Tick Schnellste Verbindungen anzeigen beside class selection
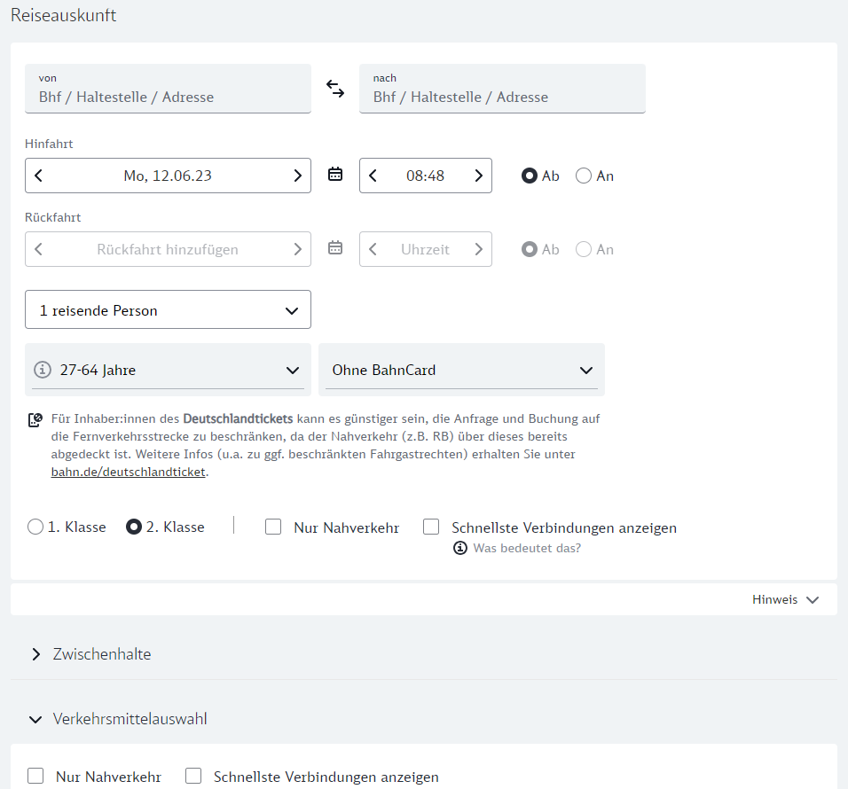This screenshot has width=848, height=789. pos(431,527)
